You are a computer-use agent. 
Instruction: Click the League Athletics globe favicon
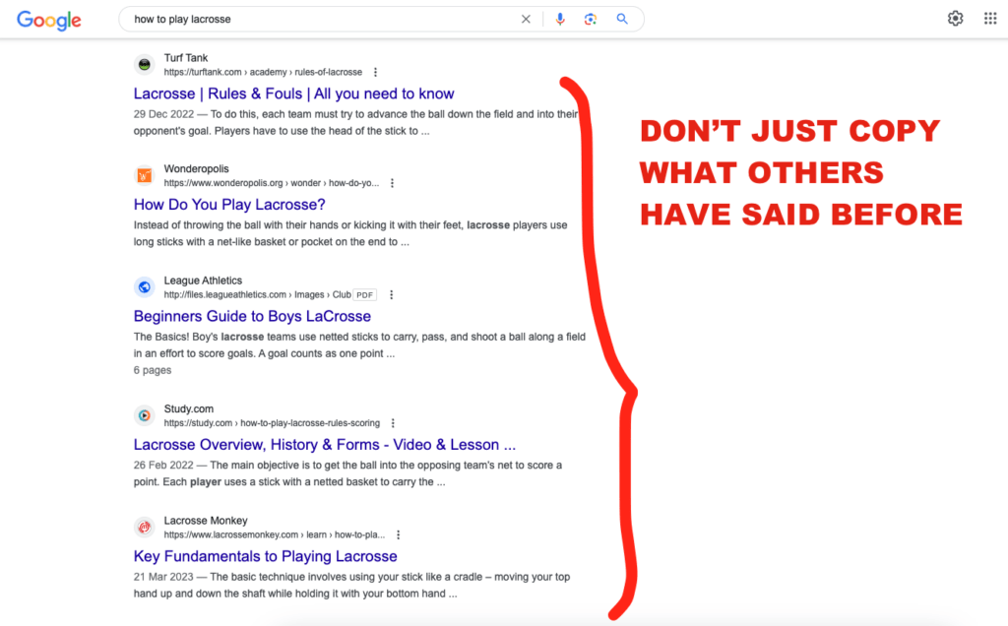point(145,287)
